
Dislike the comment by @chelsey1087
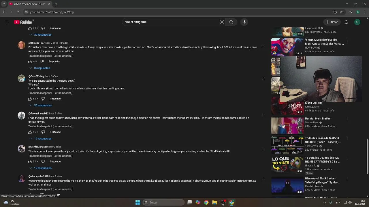42,62
